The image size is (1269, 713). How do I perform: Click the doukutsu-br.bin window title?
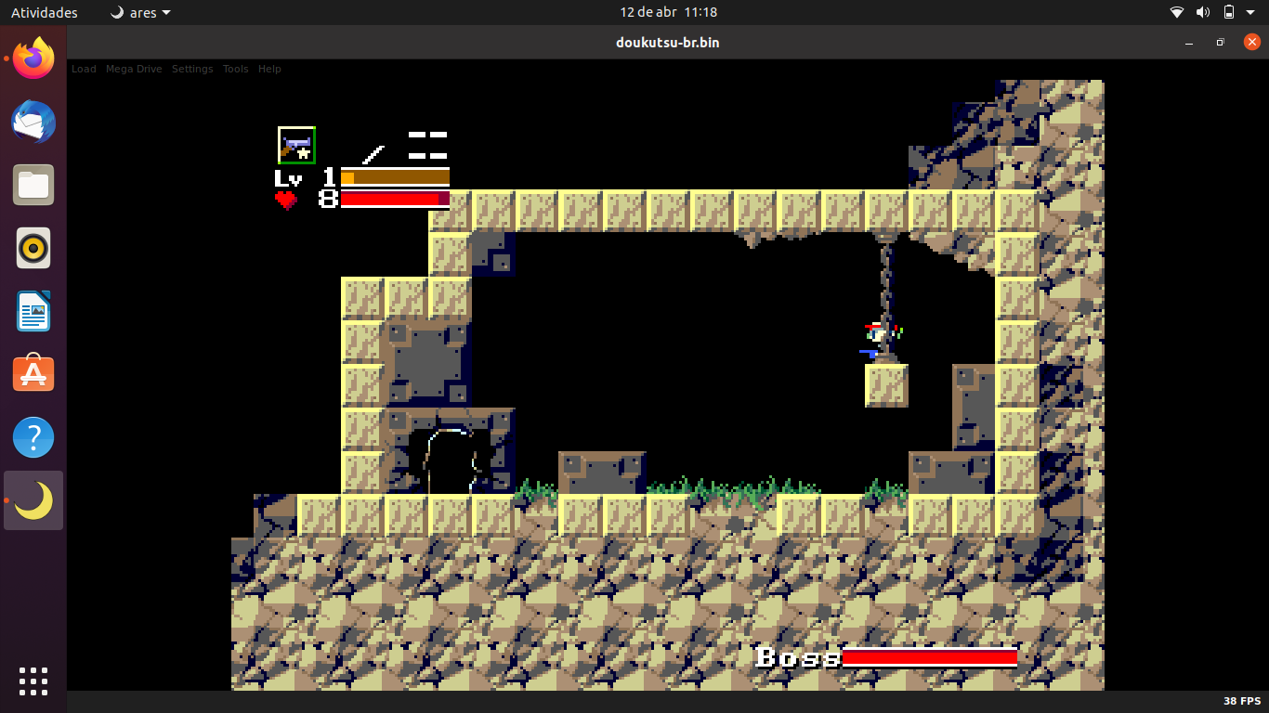point(667,42)
